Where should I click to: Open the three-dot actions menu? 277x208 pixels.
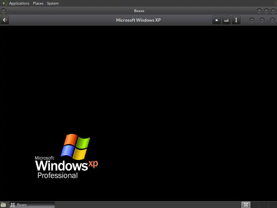[236, 20]
